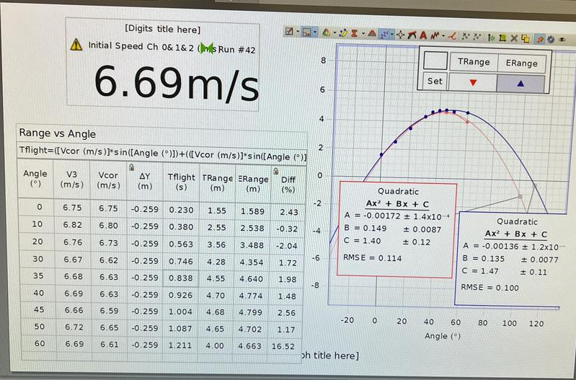Click the graph title placeholder text
This screenshot has width=576, height=380.
[x=329, y=355]
